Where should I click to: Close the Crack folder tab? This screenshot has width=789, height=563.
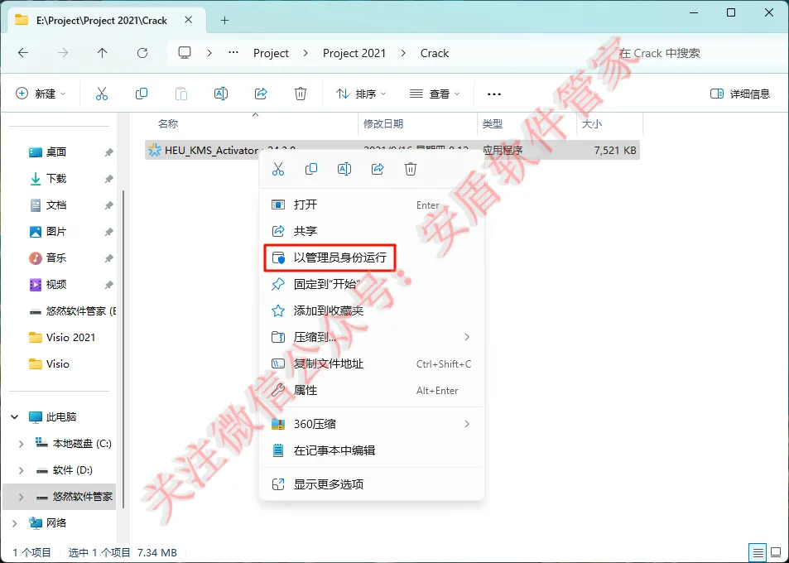[x=188, y=20]
